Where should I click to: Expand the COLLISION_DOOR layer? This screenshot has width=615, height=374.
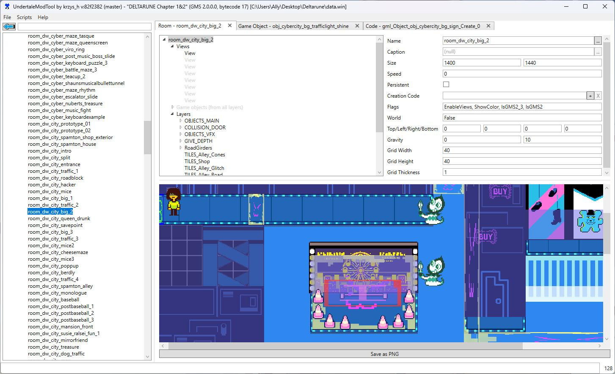pos(181,128)
